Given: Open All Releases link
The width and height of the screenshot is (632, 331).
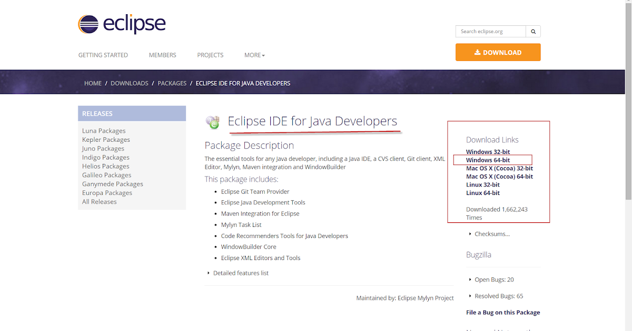Looking at the screenshot, I should [x=100, y=202].
